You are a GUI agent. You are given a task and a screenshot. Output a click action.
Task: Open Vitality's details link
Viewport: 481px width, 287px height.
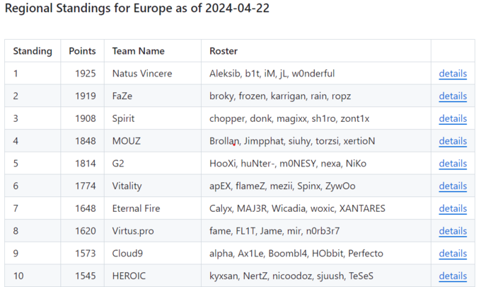pos(453,186)
